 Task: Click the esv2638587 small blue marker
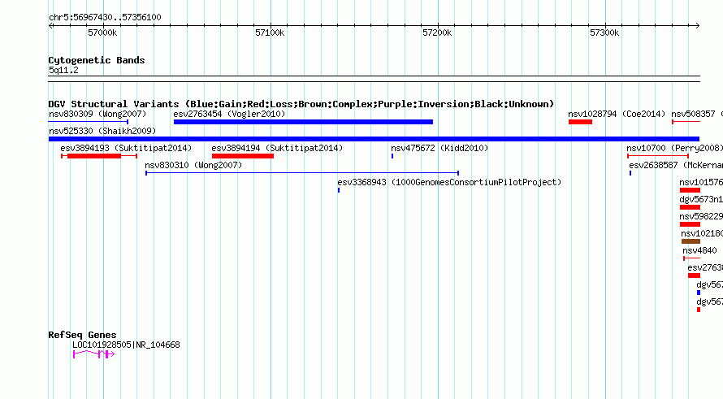coord(630,173)
